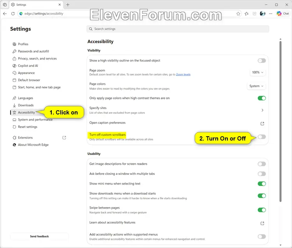Open Settings and more ellipsis menu
292x248 pixels.
(271, 14)
